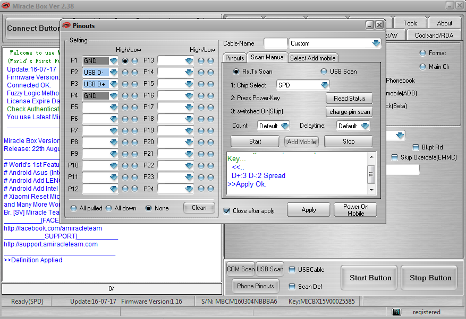The width and height of the screenshot is (466, 319).
Task: Click the Start Button in main window
Action: (x=370, y=278)
